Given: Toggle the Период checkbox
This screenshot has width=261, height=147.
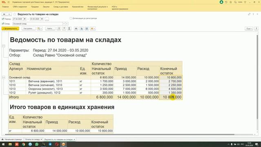Looking at the screenshot, I should tap(3, 19).
